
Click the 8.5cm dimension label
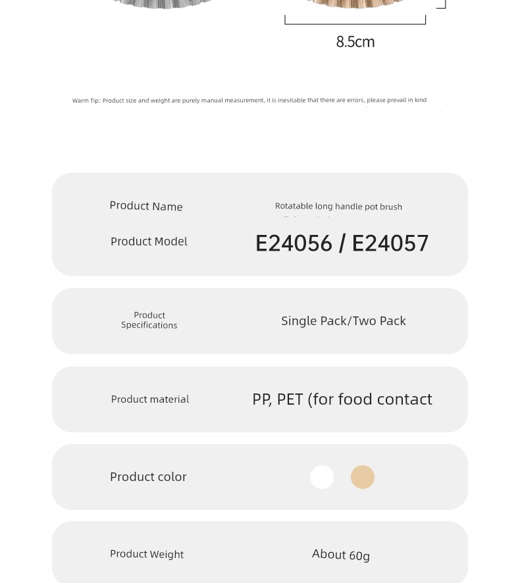[x=355, y=41]
